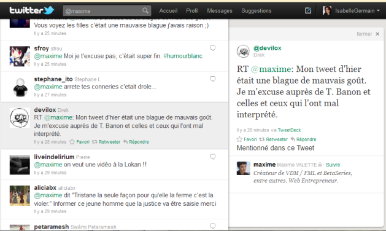
Task: Click aliciabx avatar
Action: 20,195
